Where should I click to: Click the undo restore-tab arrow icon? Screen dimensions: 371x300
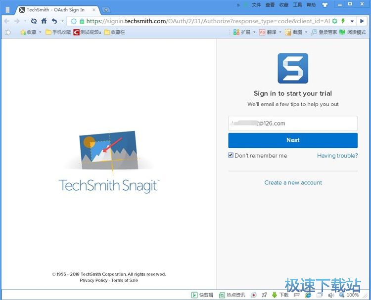54,21
